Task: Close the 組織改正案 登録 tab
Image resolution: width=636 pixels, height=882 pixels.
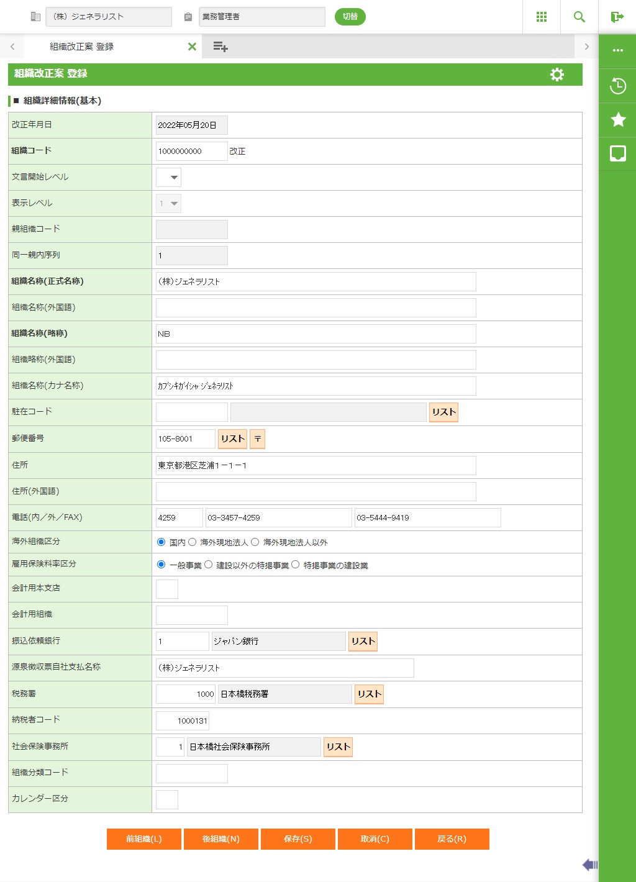Action: [192, 47]
